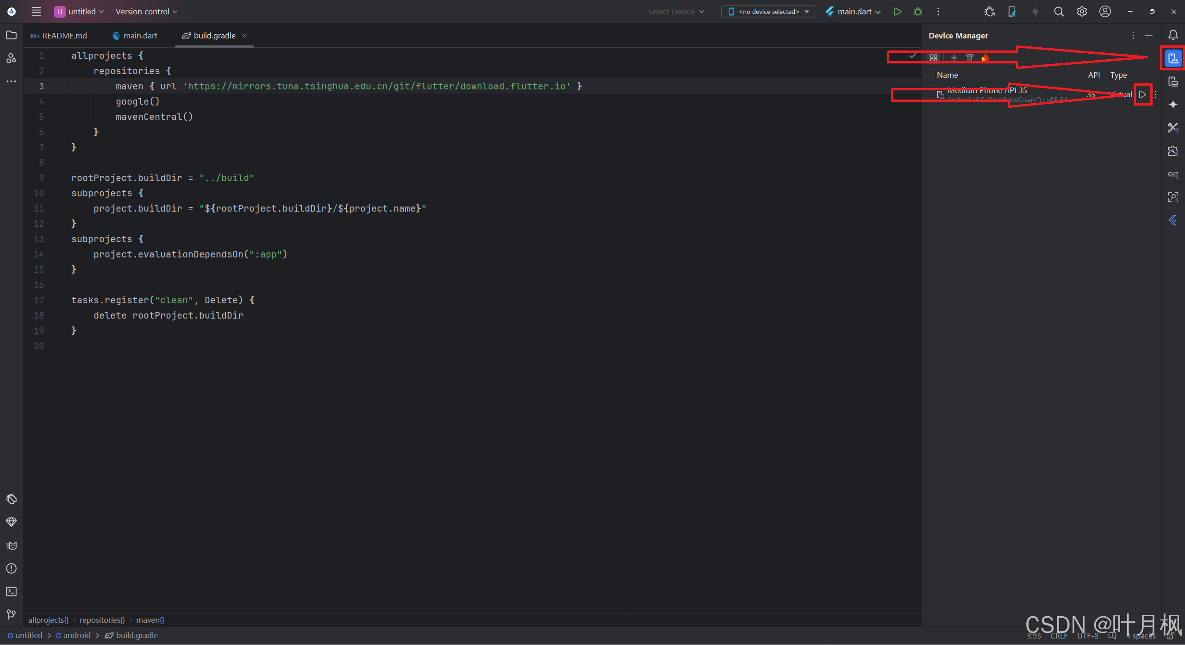1185x645 pixels.
Task: Expand the Version control dropdown
Action: [x=146, y=12]
